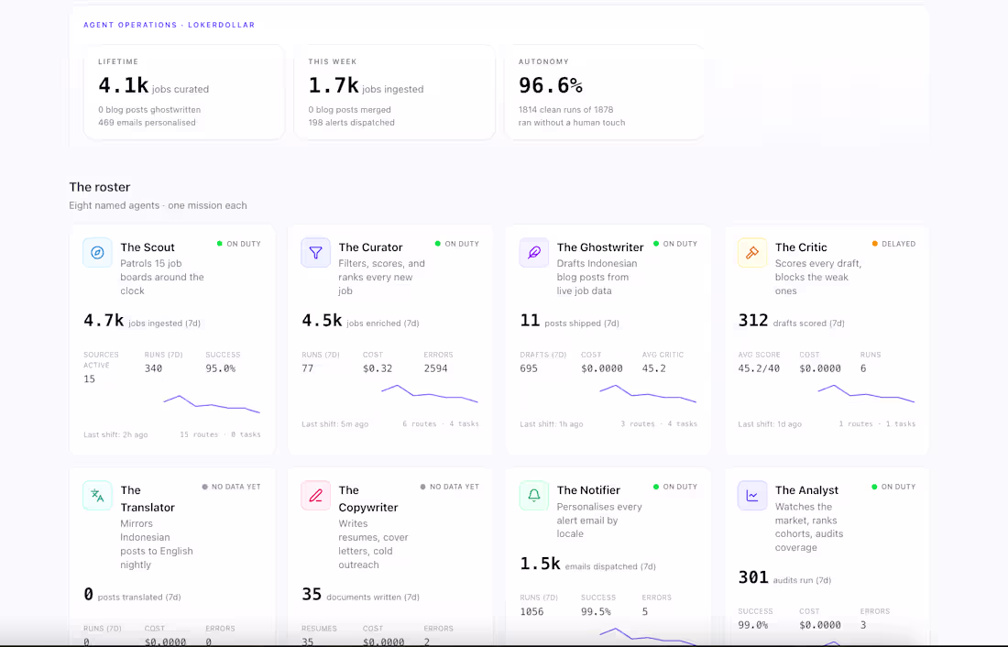Screen dimensions: 1008x647
Task: Click The Ghostwriter ON DUTY status badge
Action: (x=675, y=244)
